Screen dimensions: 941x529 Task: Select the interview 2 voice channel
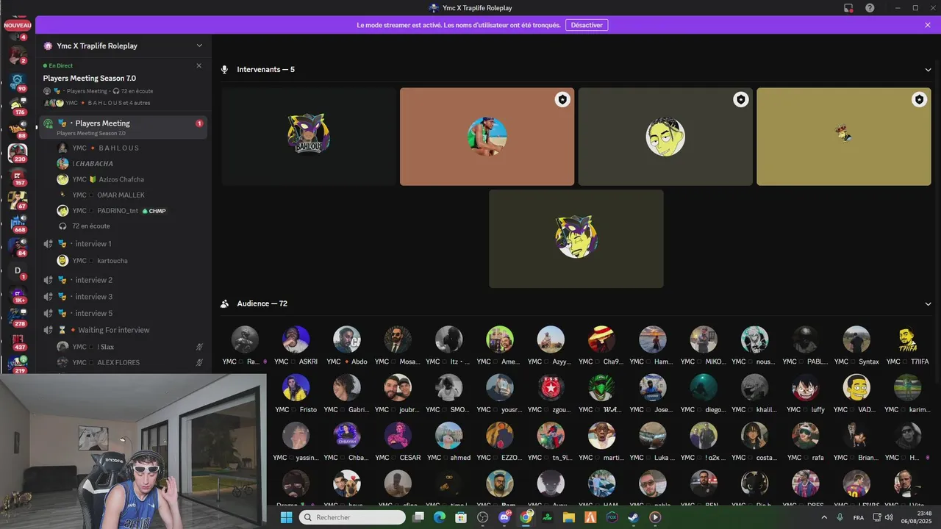[x=124, y=280]
